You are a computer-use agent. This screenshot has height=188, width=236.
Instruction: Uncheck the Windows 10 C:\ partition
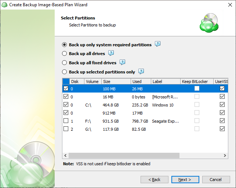coord(66,105)
